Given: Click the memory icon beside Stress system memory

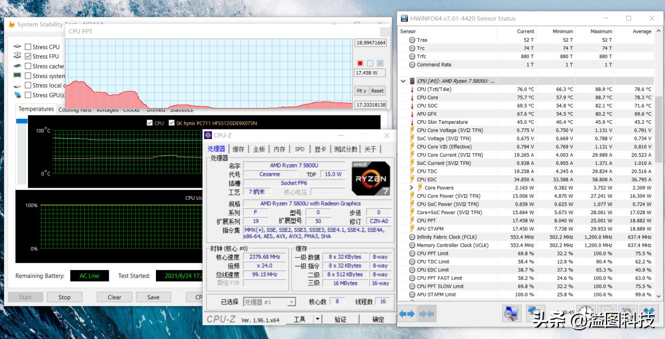Looking at the screenshot, I should (x=17, y=76).
